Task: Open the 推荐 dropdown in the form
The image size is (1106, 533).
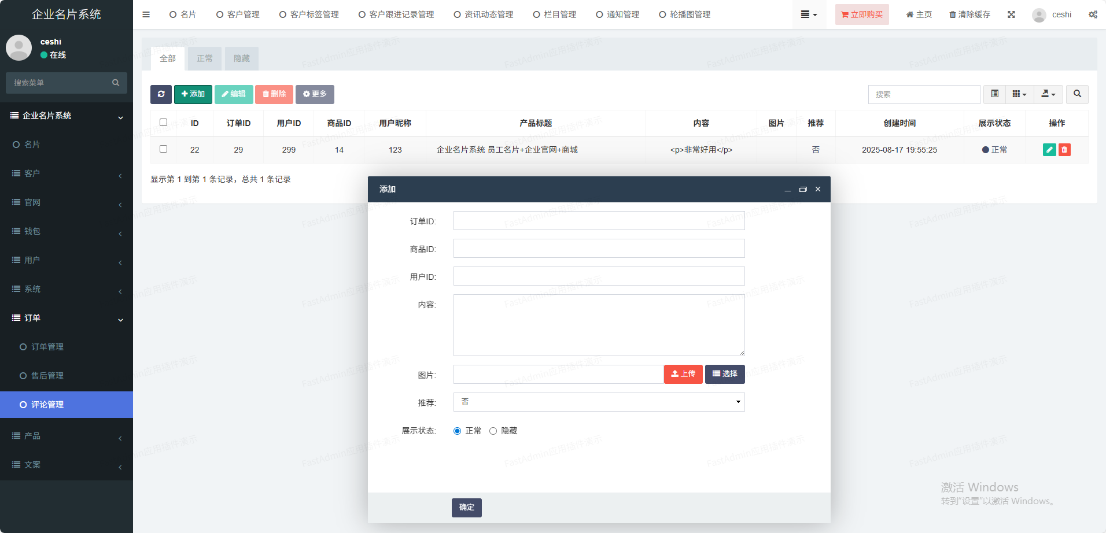Action: coord(599,402)
